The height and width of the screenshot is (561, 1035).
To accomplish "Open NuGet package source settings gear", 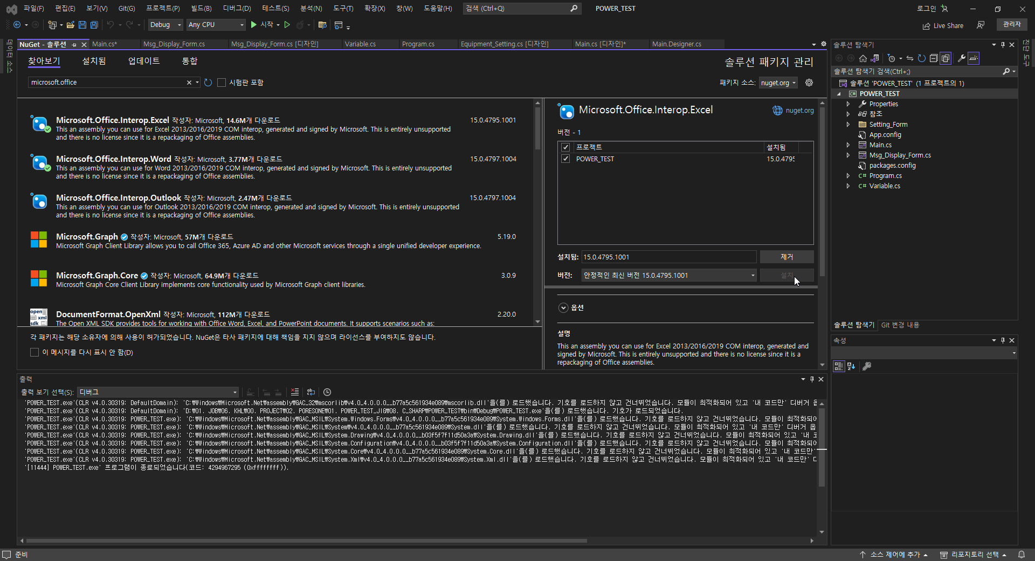I will point(809,83).
